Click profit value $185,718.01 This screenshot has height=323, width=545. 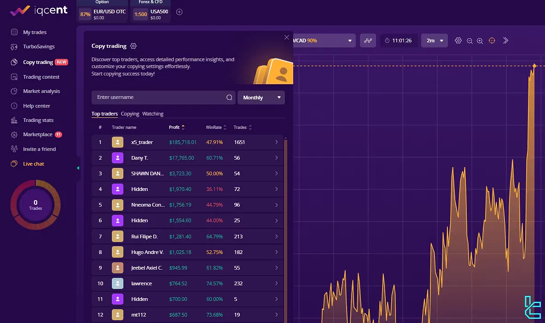tap(183, 142)
